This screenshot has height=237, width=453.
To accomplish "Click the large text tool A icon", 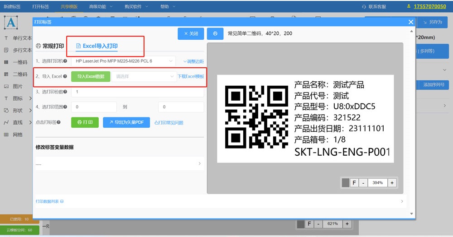I will coord(11,22).
